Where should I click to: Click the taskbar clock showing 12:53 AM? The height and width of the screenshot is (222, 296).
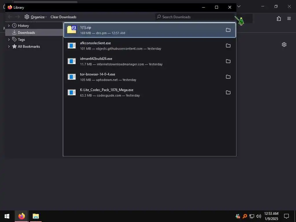(x=271, y=216)
